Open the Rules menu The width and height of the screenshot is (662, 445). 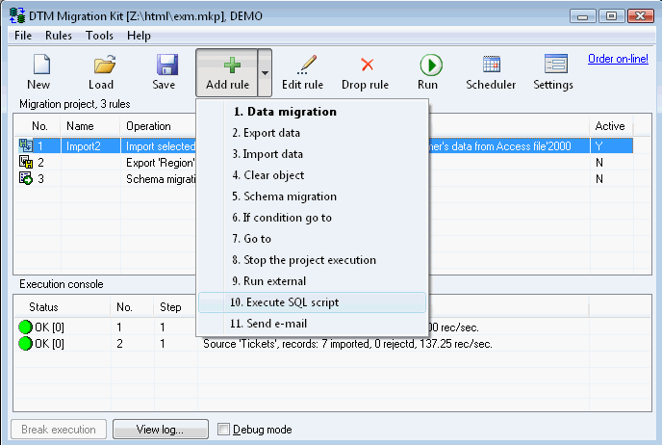[59, 36]
